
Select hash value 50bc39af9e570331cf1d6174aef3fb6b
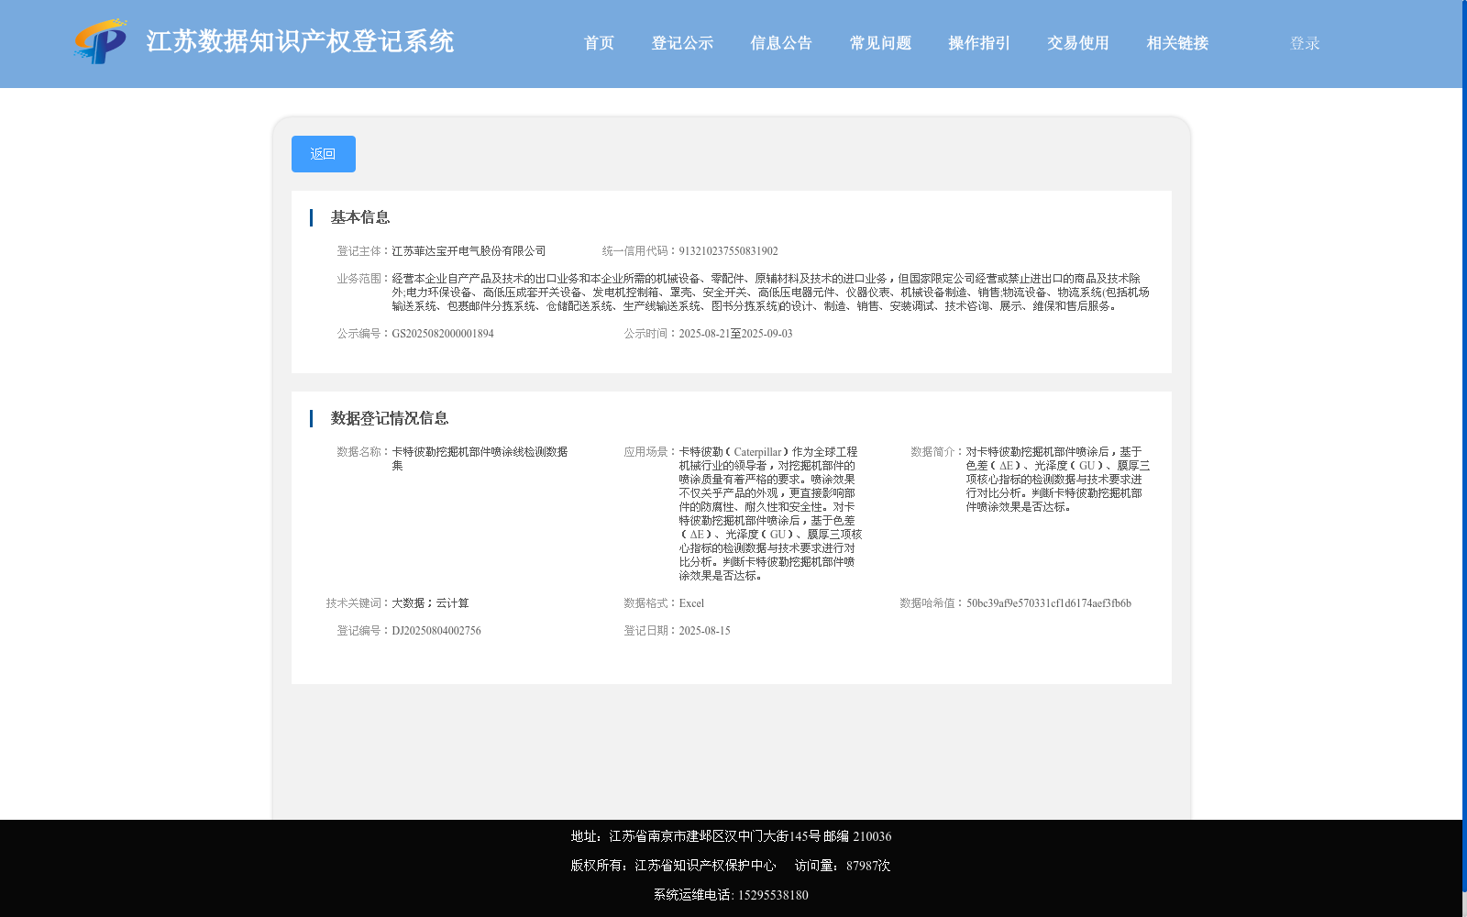pyautogui.click(x=1049, y=603)
